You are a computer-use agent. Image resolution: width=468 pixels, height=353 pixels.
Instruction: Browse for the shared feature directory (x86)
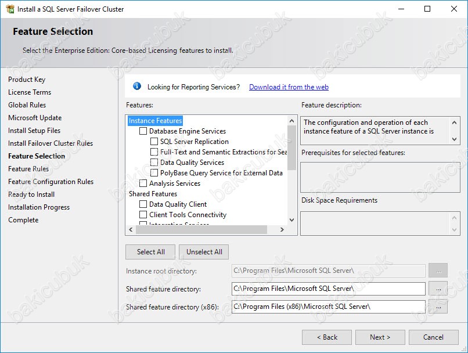point(438,307)
